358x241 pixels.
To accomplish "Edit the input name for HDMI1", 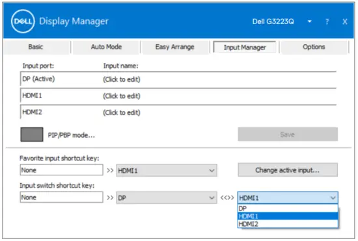I will click(122, 96).
